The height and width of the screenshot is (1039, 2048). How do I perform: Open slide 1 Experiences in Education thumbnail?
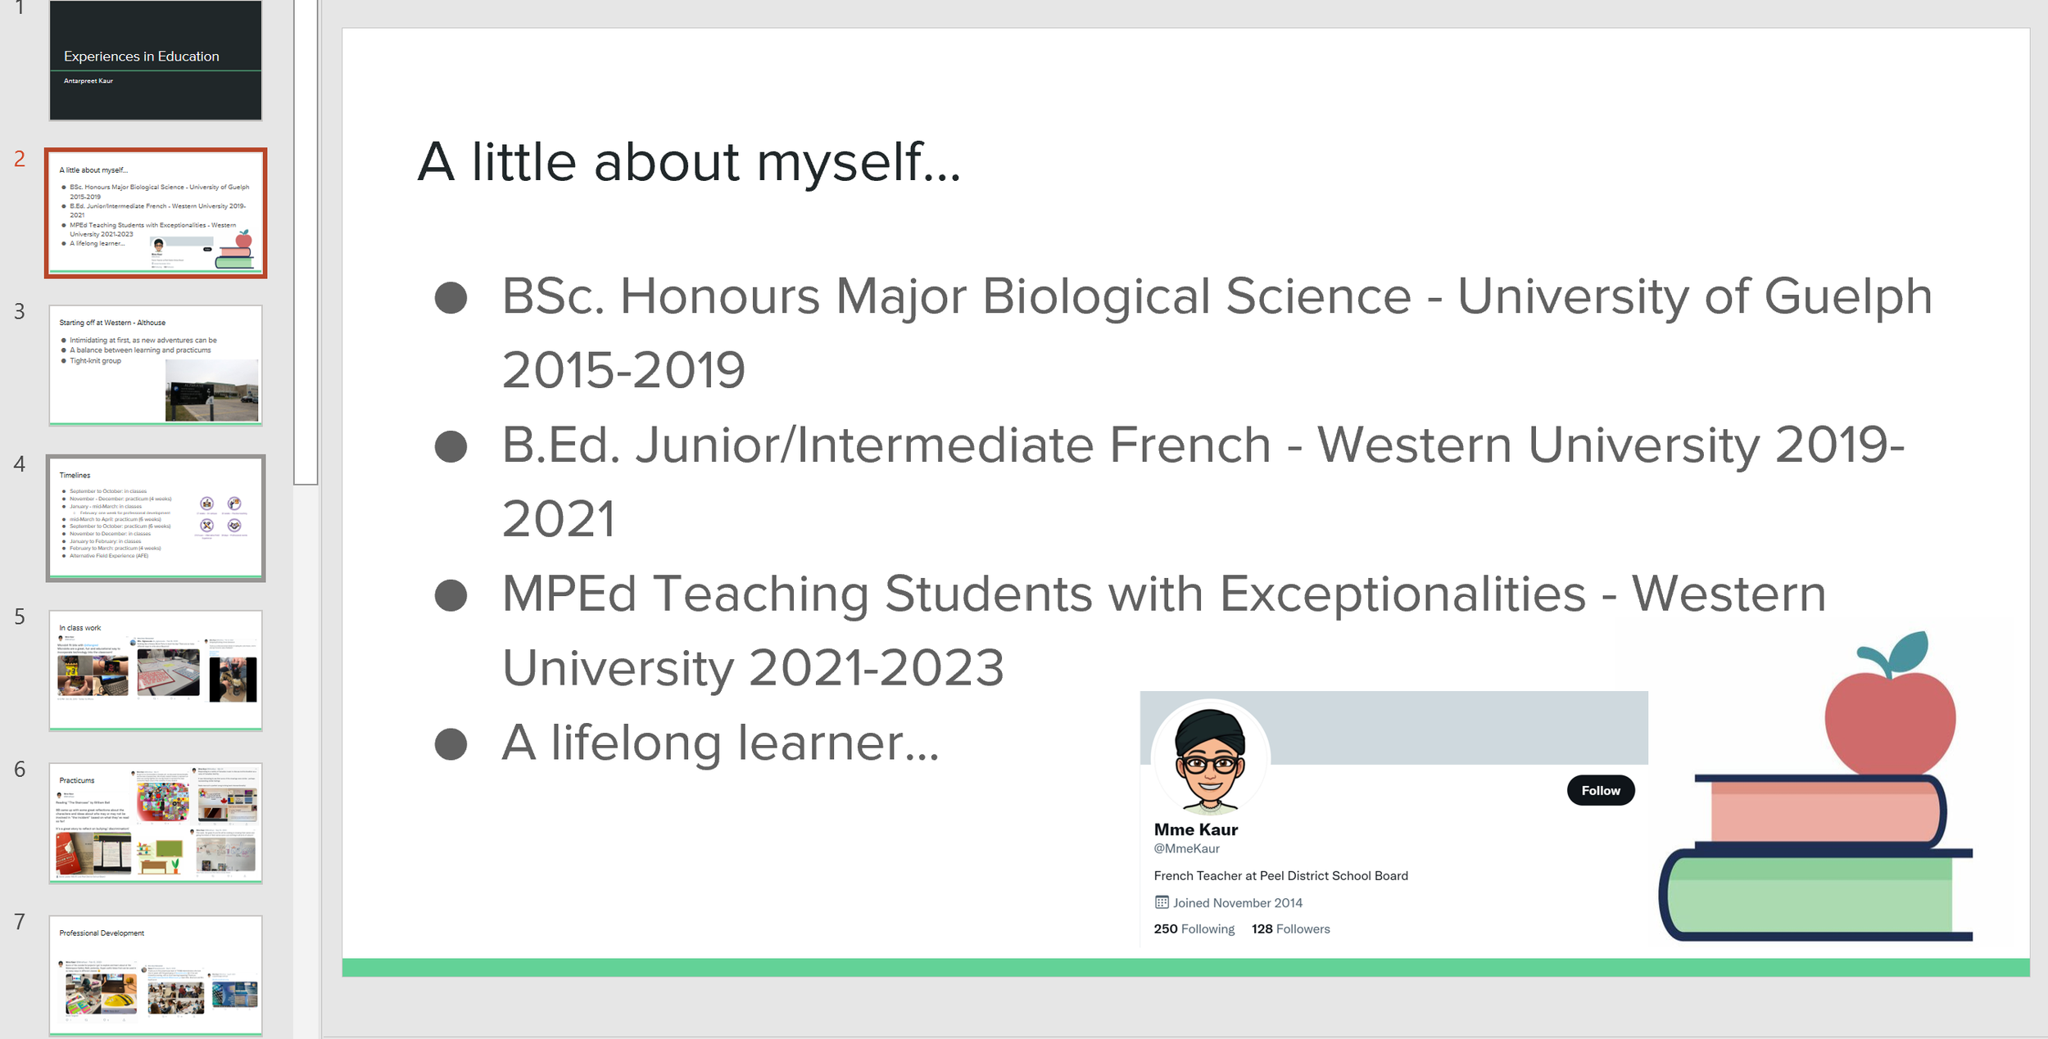(x=156, y=61)
